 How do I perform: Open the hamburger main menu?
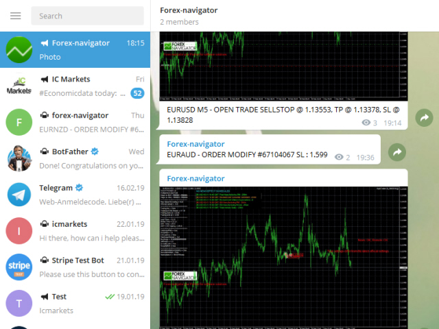click(x=15, y=16)
